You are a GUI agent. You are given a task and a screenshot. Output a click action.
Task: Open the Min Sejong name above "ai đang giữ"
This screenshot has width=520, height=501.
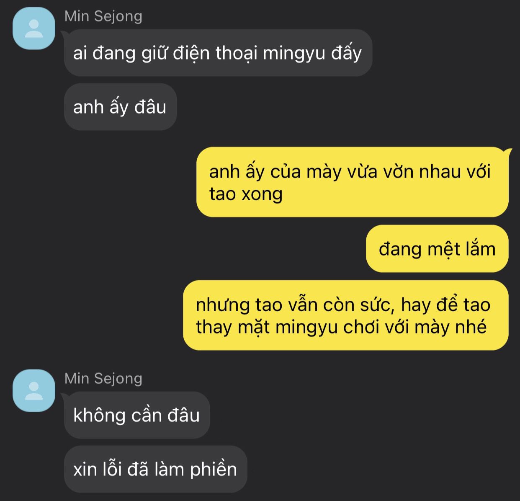point(103,16)
